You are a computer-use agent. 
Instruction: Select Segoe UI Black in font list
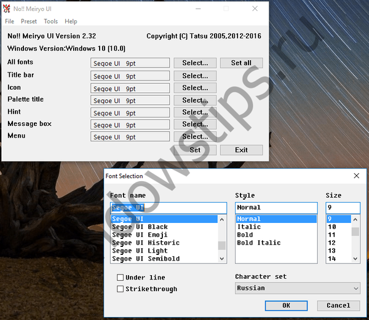pos(164,227)
